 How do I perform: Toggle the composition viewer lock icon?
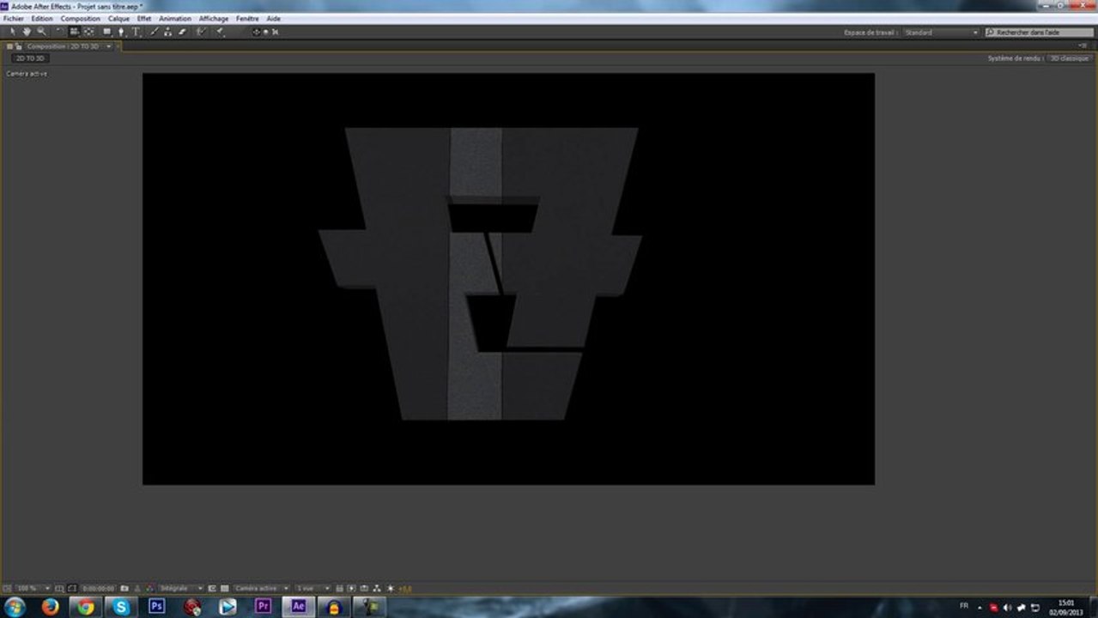[x=18, y=46]
